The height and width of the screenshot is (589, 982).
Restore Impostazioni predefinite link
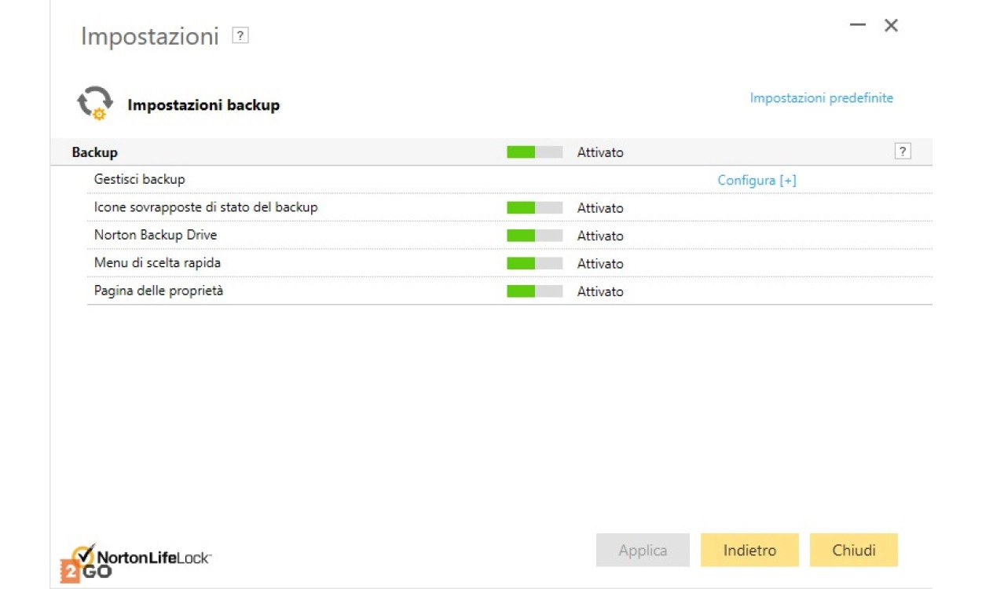pos(821,98)
